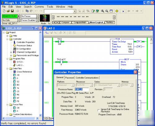Collapse the Controller folder

point(7,39)
